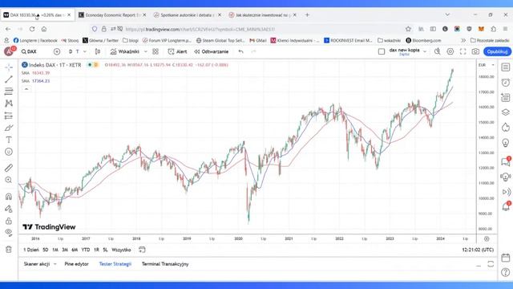
Task: Open go to date calendar icon
Action: coord(142,250)
